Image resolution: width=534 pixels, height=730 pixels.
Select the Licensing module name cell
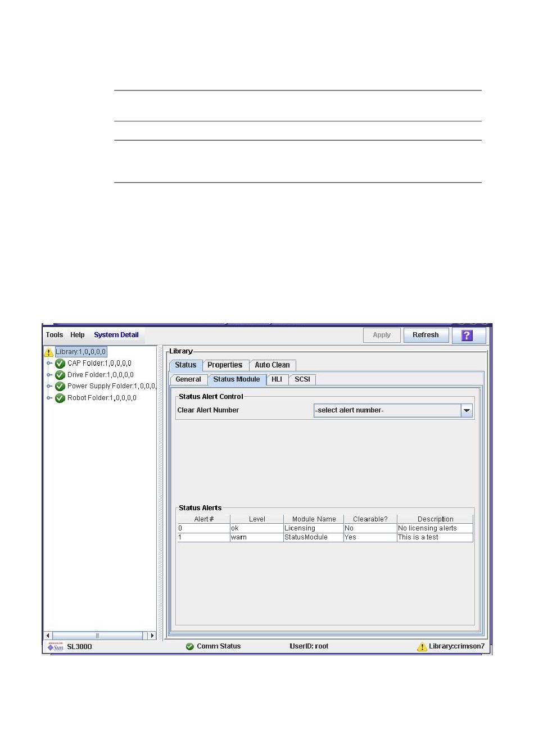pyautogui.click(x=314, y=528)
